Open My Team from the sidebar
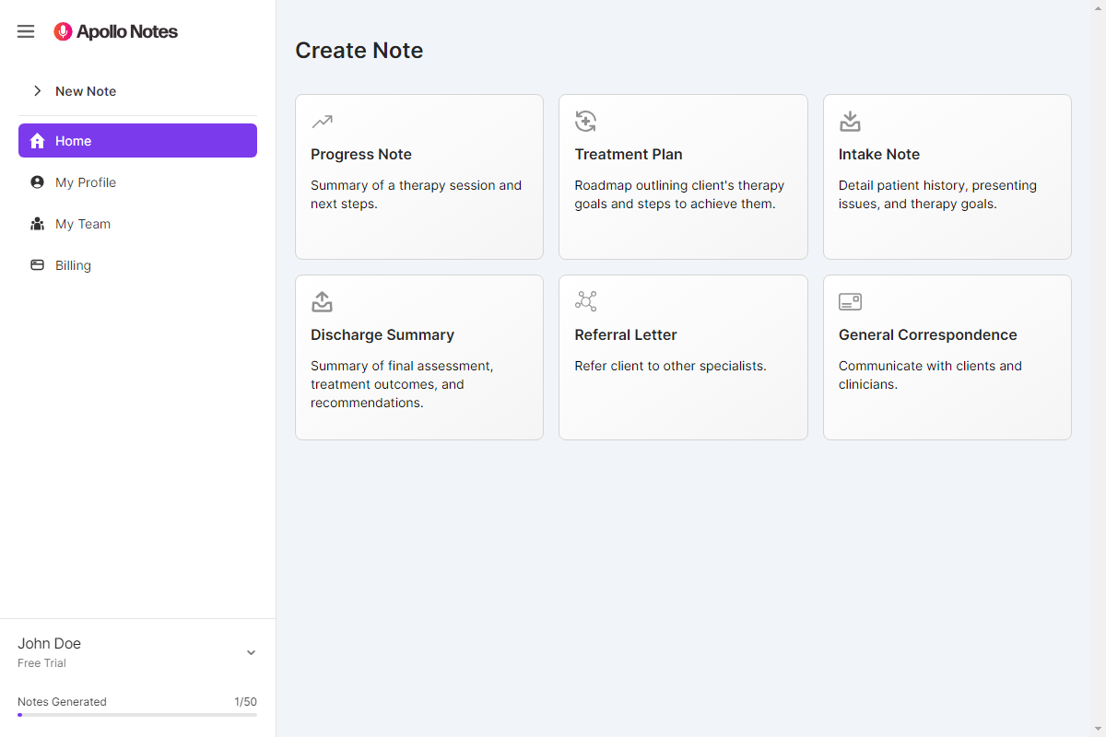 click(81, 223)
